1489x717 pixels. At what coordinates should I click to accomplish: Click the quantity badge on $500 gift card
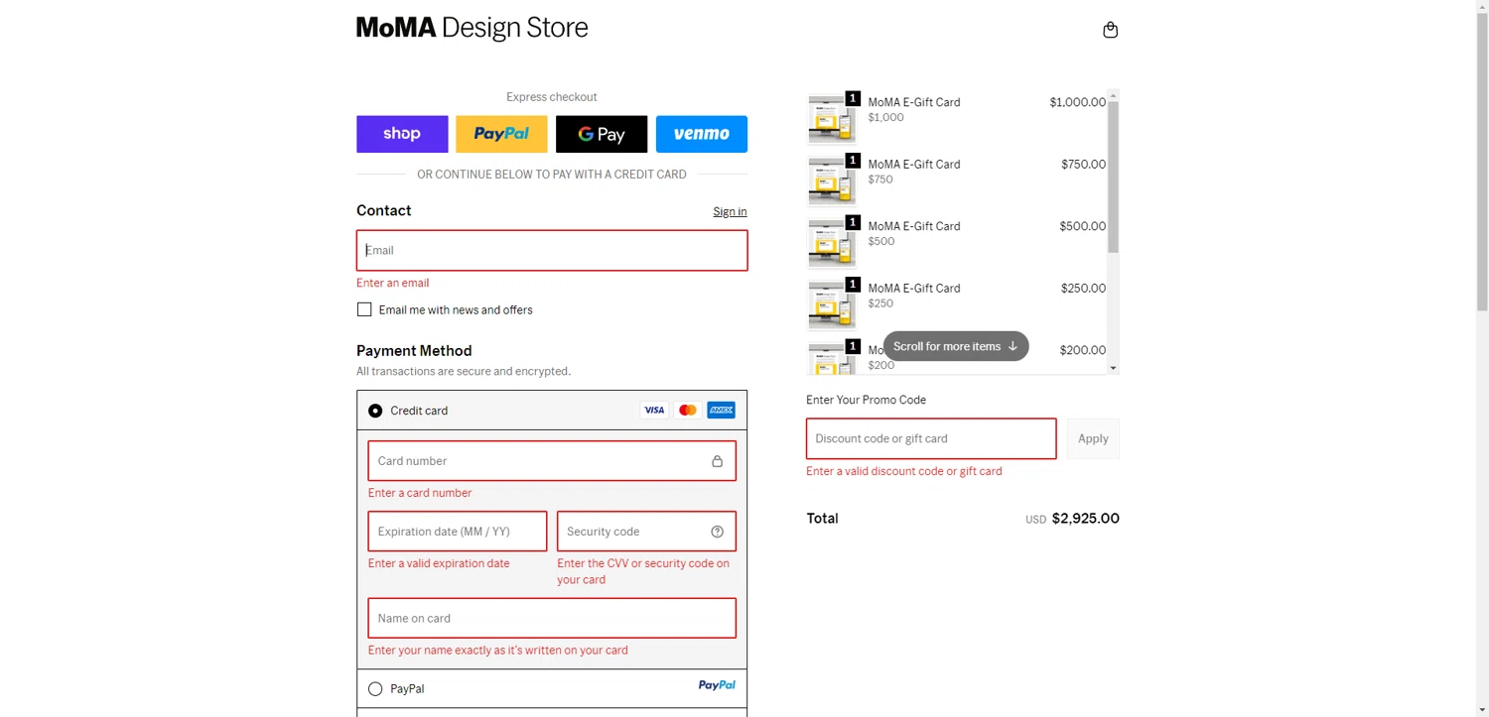(853, 222)
